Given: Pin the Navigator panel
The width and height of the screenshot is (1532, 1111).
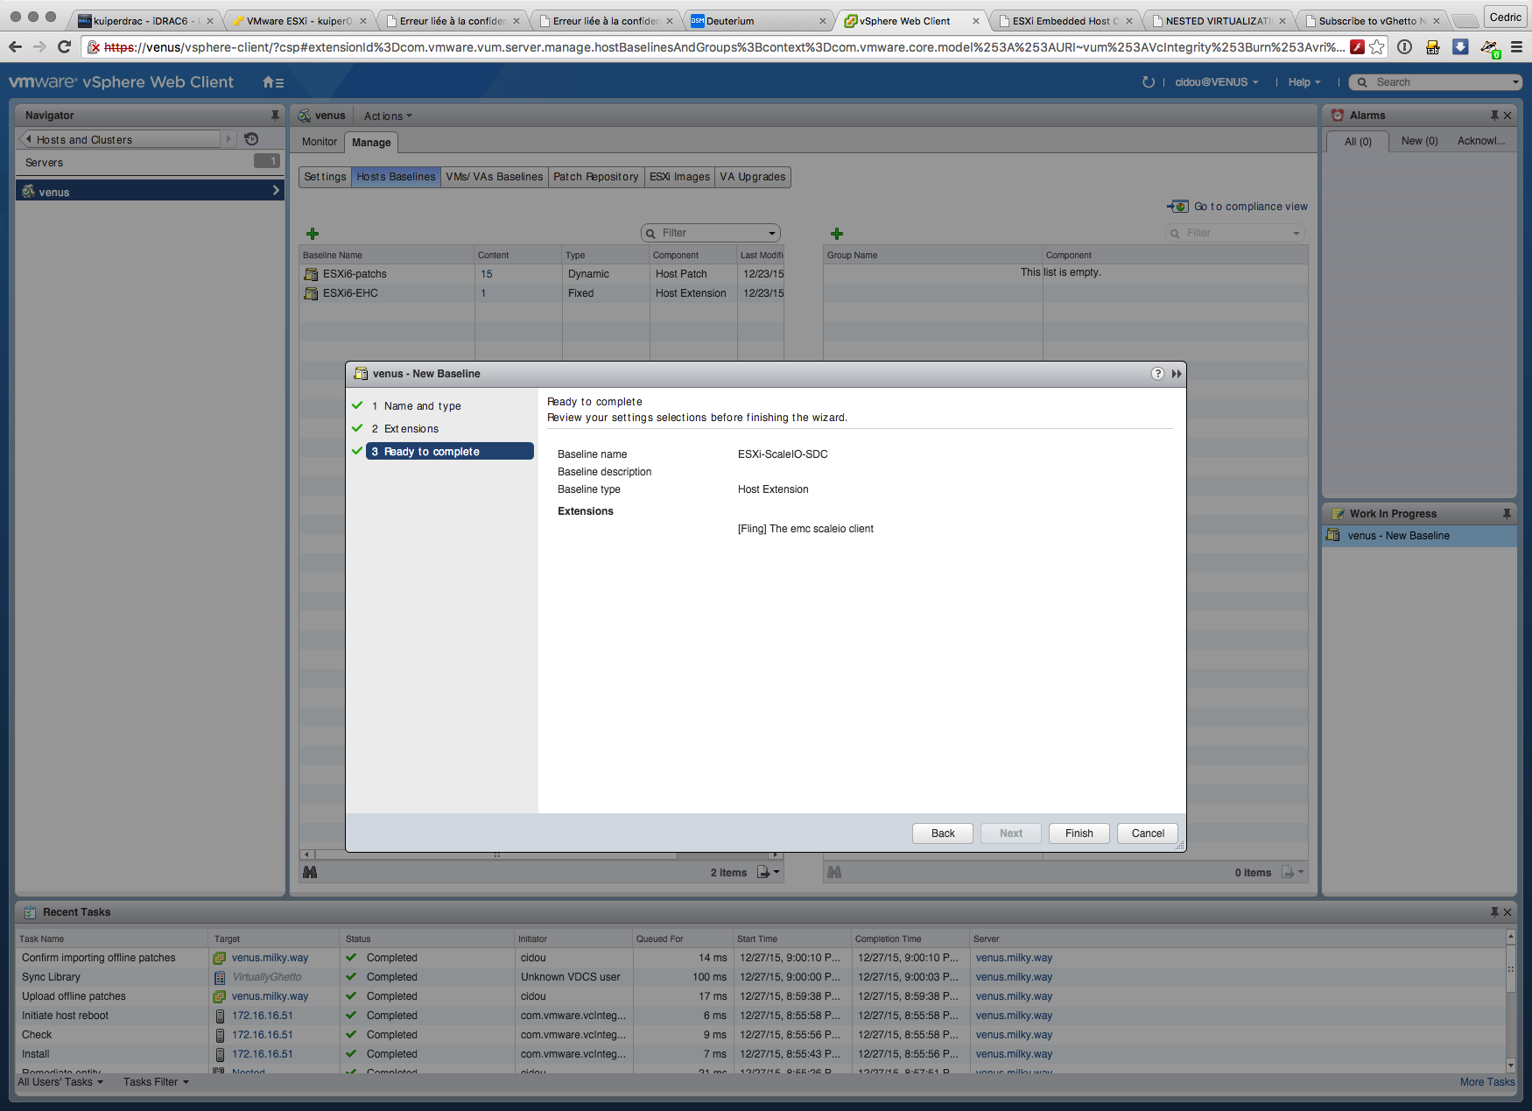Looking at the screenshot, I should point(275,116).
